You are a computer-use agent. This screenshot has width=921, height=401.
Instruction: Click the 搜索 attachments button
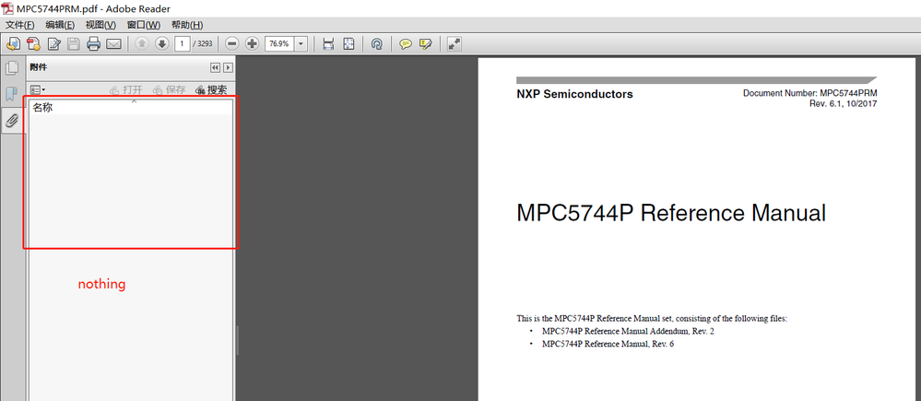tap(211, 89)
